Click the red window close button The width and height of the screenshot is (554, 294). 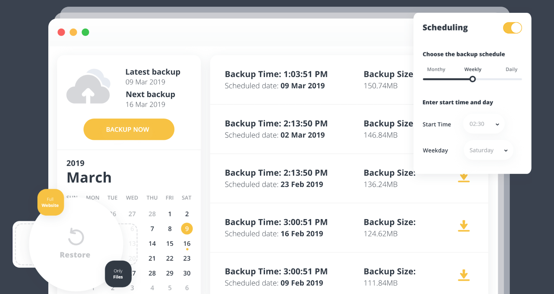pyautogui.click(x=61, y=32)
